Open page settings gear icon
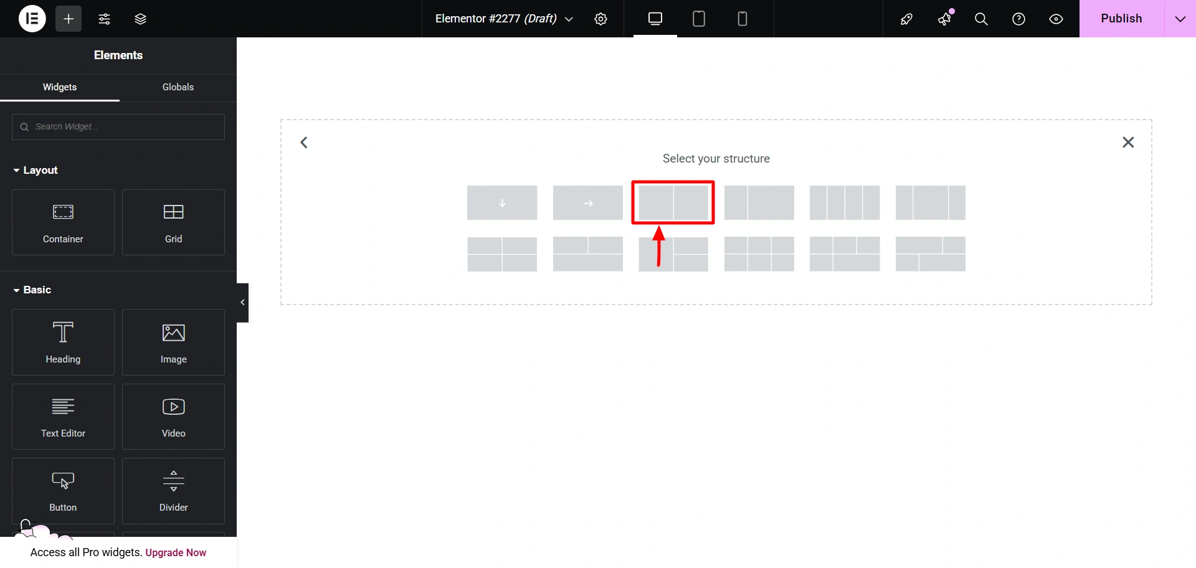 [600, 19]
